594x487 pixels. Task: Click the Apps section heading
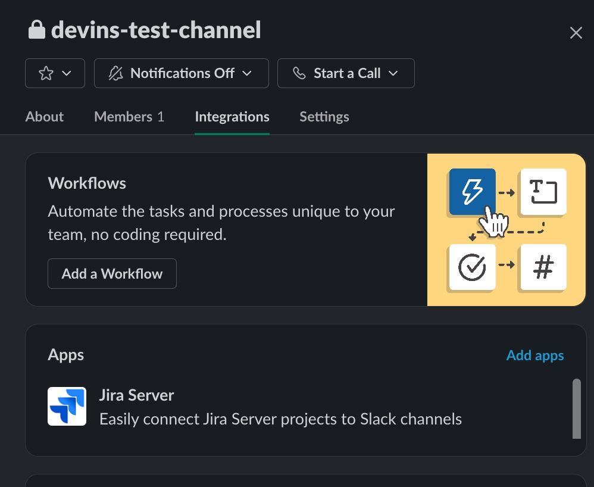pos(66,355)
